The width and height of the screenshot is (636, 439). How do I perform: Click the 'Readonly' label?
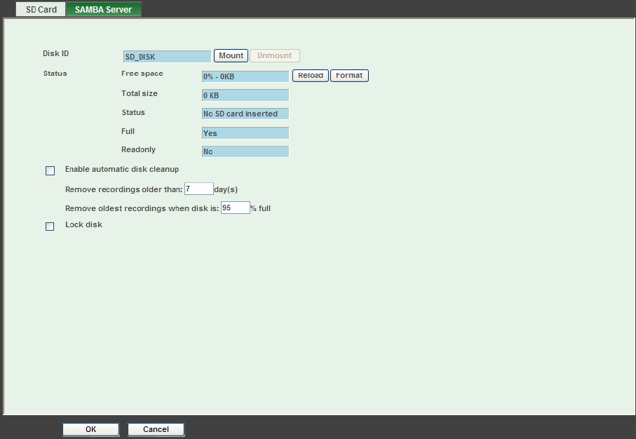pos(138,149)
